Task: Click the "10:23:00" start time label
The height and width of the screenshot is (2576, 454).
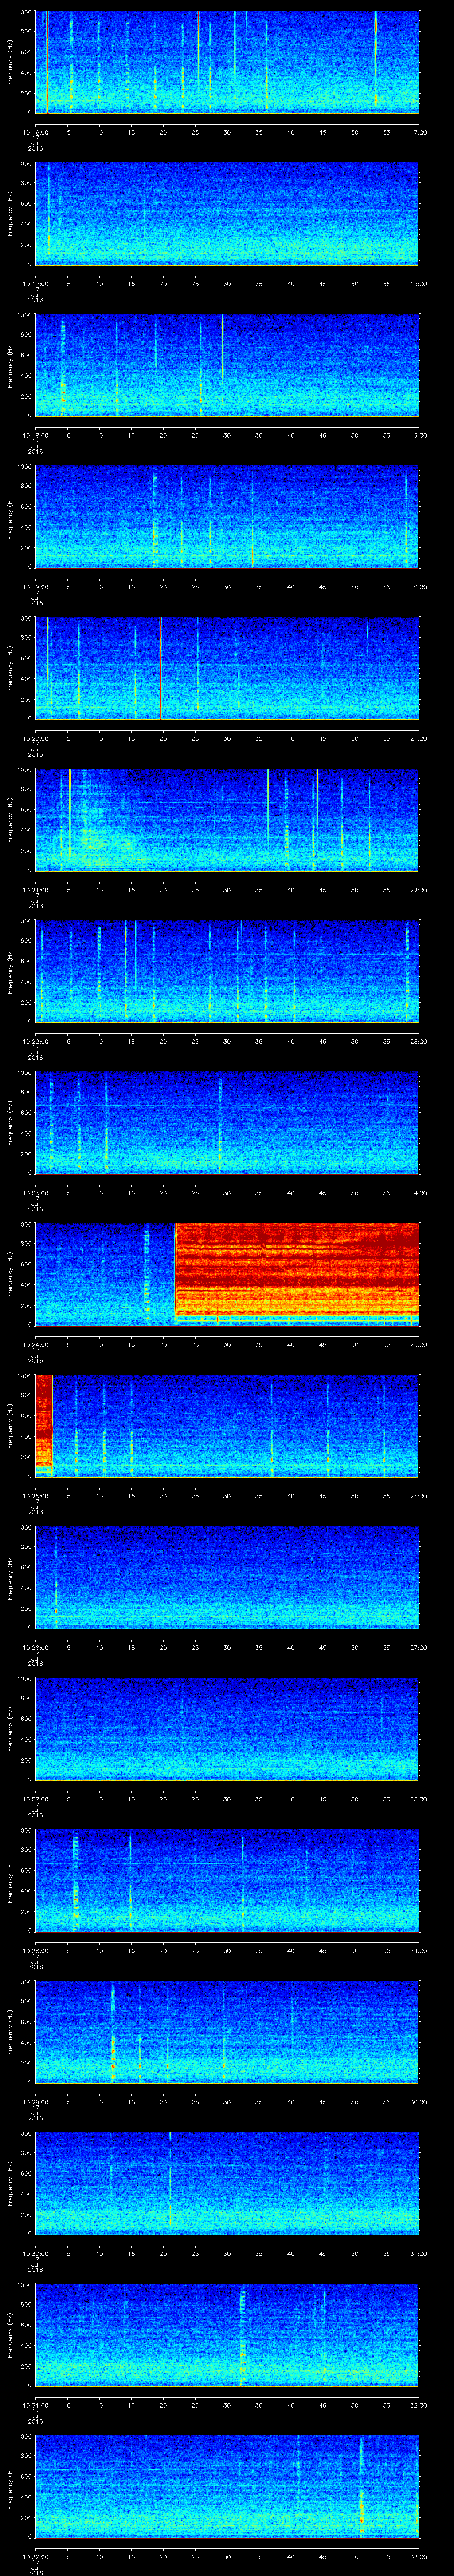Action: pos(36,1193)
